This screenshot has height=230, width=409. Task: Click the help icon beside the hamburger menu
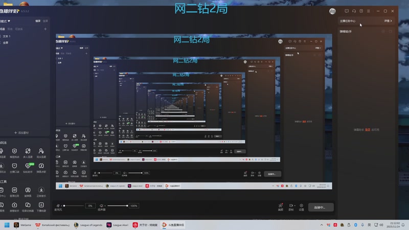coord(361,11)
